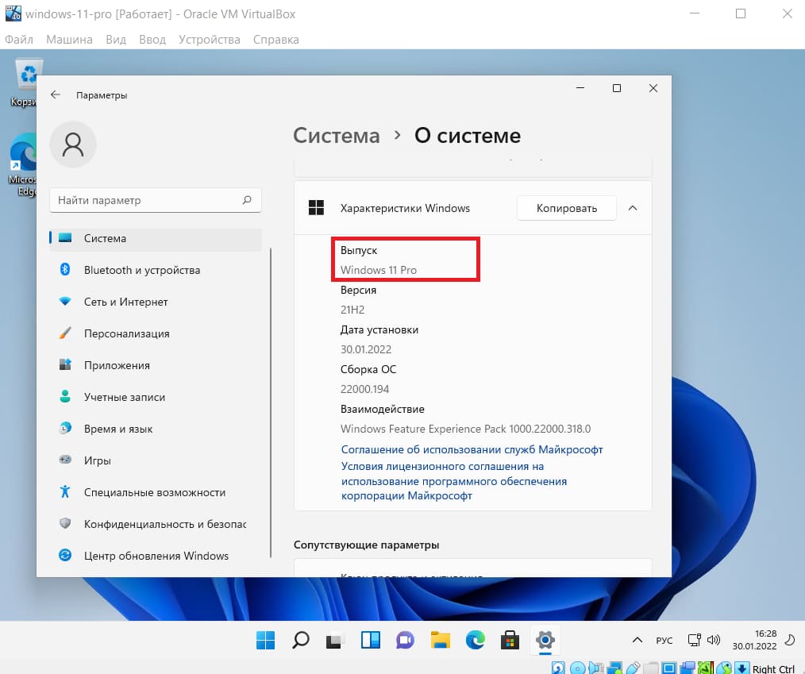
Task: Open the Widgets panel
Action: pos(370,640)
